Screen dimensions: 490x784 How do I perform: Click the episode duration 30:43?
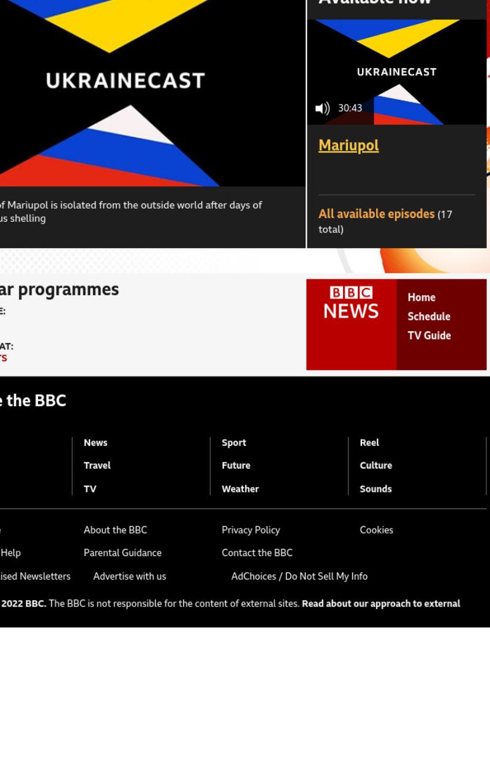[x=350, y=108]
